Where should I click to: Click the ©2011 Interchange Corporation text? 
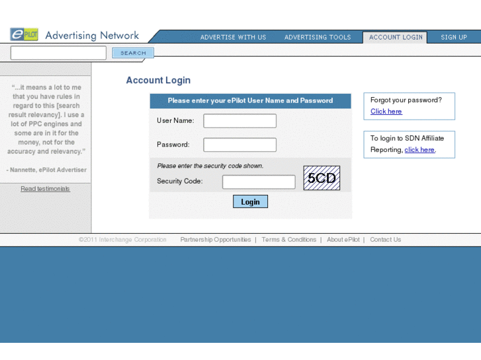(x=122, y=240)
